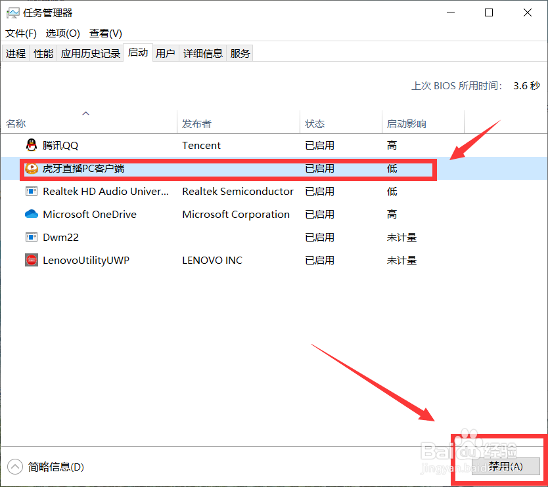Switch to the 进程 tab

coord(16,53)
